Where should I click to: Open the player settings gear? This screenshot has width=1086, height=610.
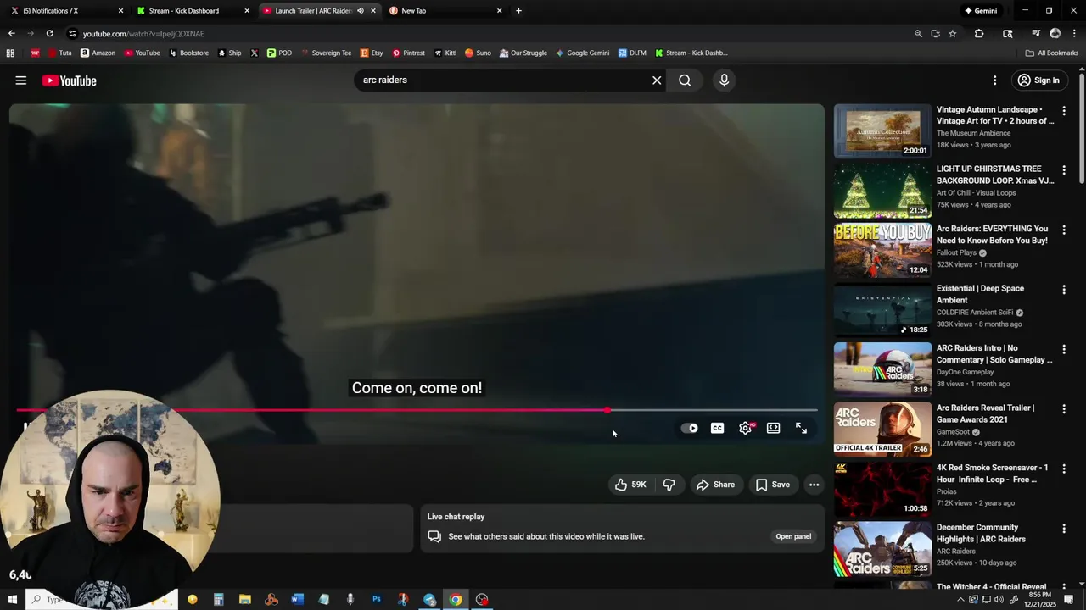pos(746,429)
